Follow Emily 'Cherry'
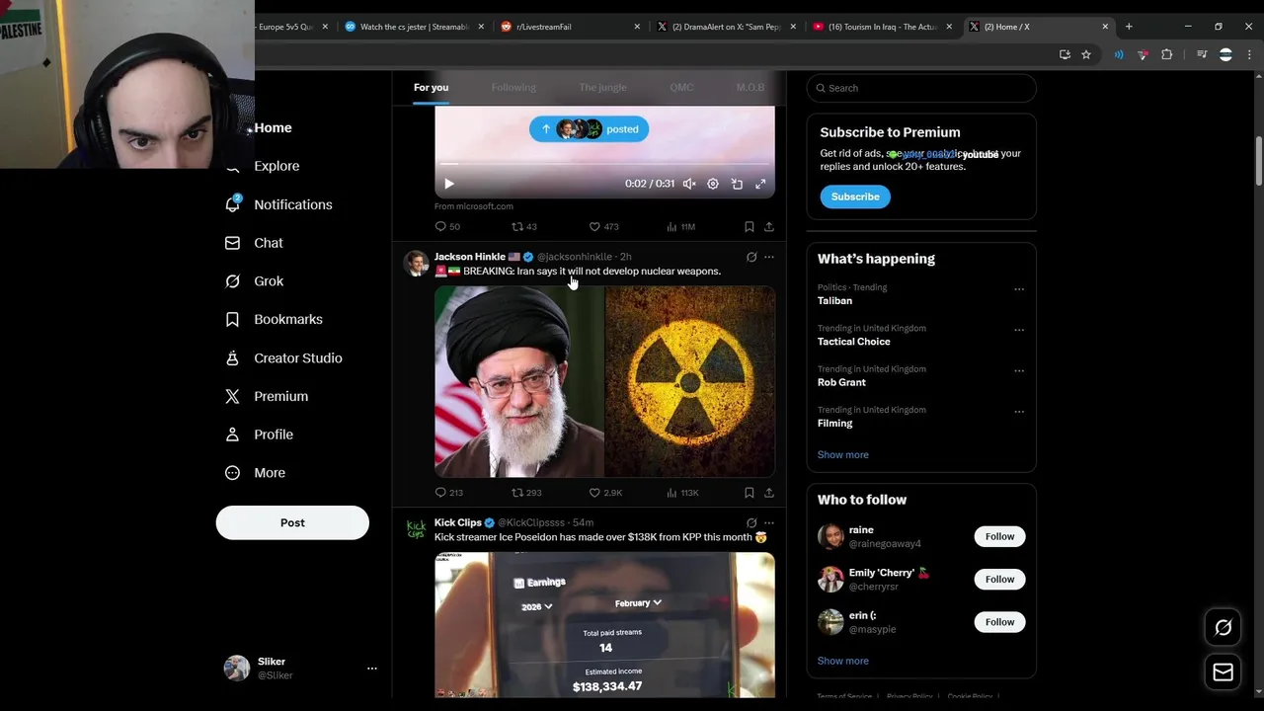 point(999,579)
